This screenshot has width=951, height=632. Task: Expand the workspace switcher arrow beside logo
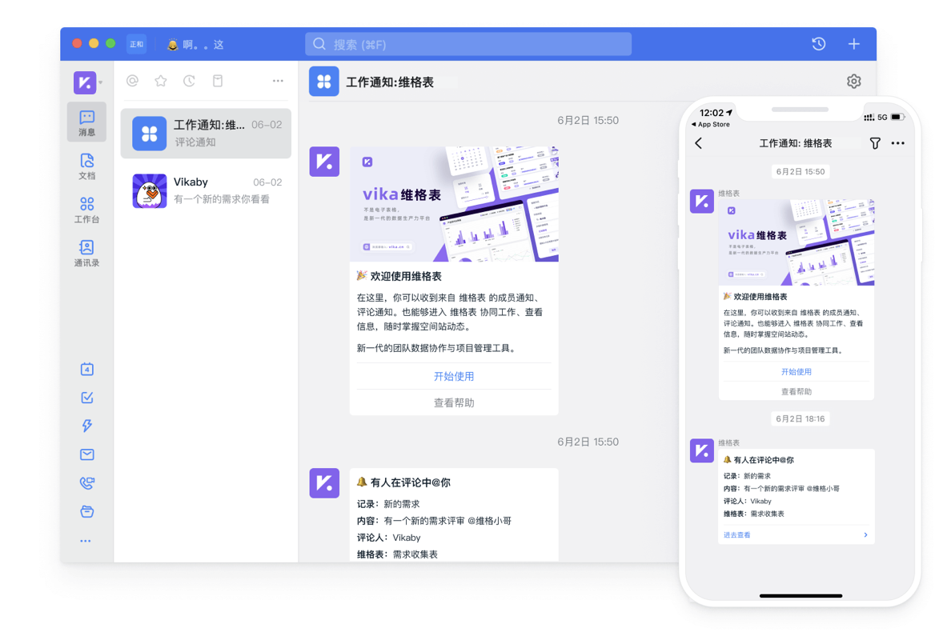101,83
